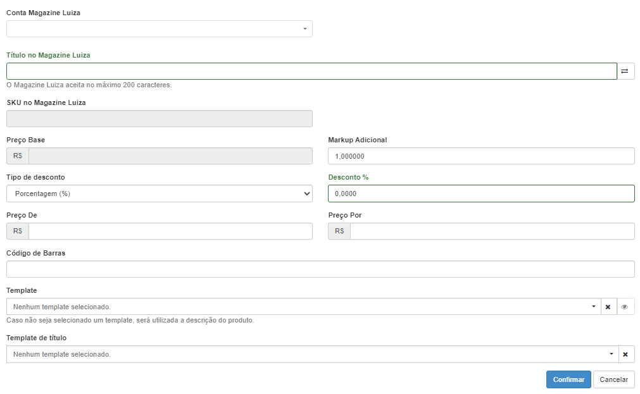Screen dimensions: 640x394
Task: Click the R$ prefix of Preço Base
Action: tap(18, 156)
